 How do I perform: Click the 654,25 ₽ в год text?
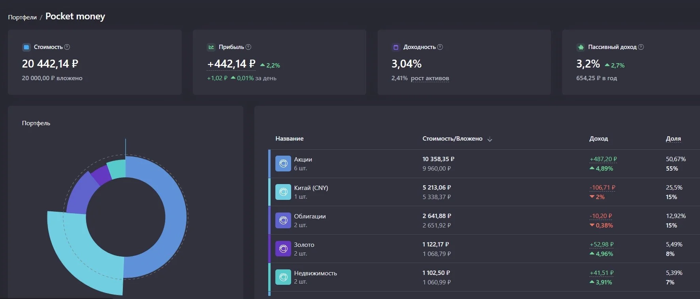coord(597,78)
